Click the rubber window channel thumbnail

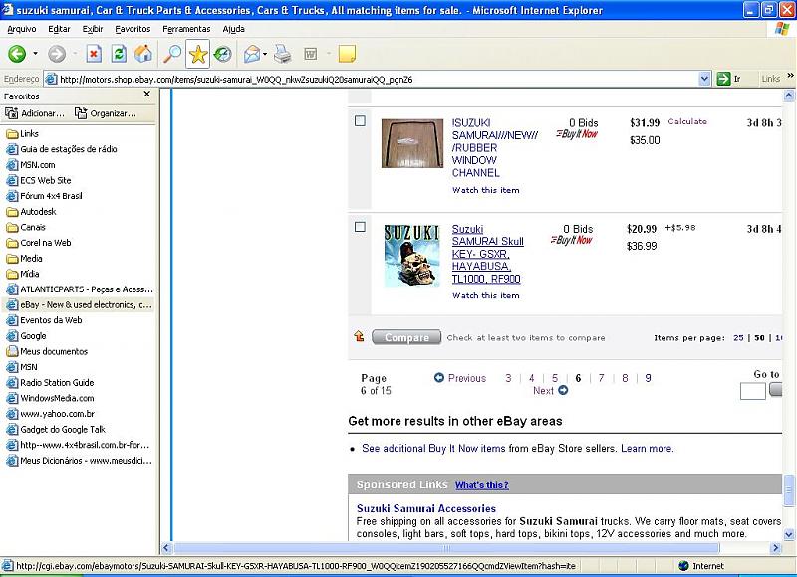click(412, 143)
